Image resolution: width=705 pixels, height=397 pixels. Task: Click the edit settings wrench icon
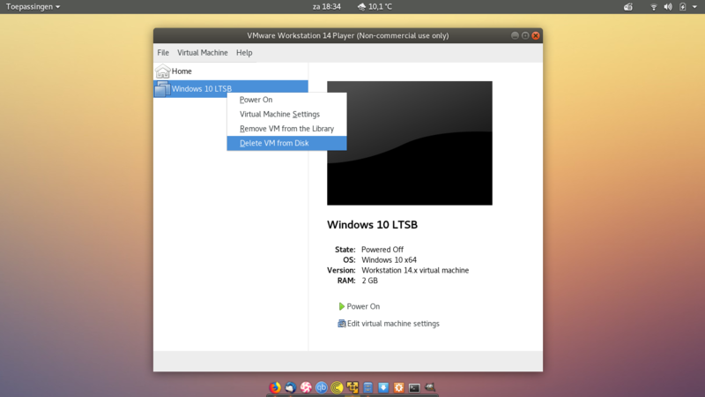tap(341, 324)
